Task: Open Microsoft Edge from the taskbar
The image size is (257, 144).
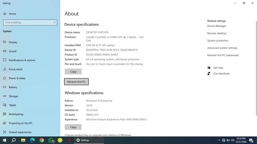Action: [32, 140]
